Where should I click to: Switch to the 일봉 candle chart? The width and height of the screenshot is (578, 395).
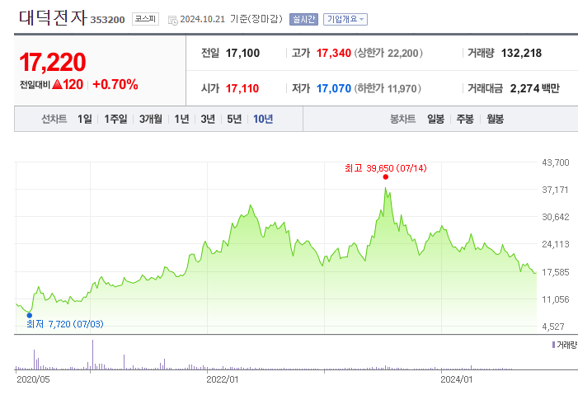[435, 119]
